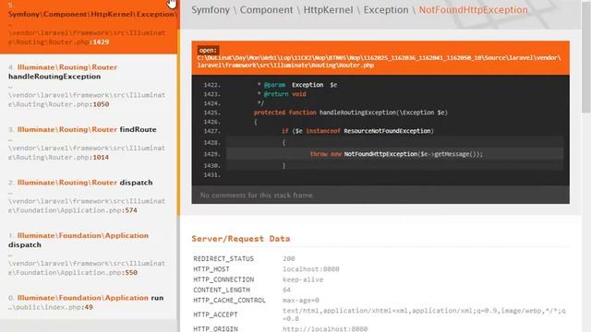The image size is (591, 332).
Task: Click HTTP_HOST value localhost:8080
Action: coord(311,269)
